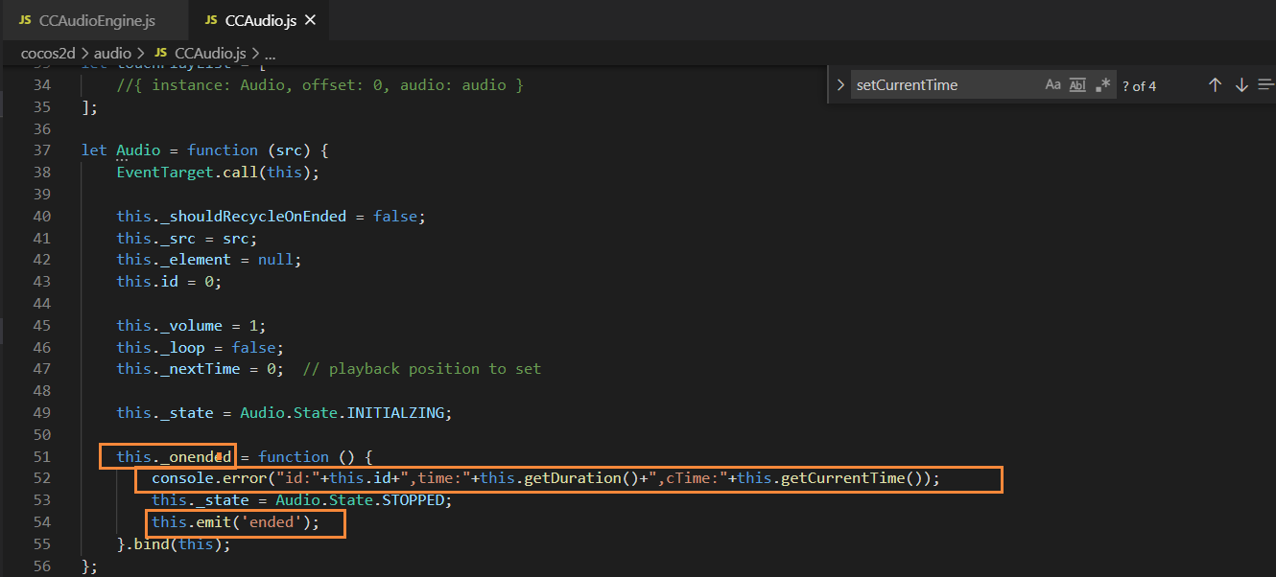Viewport: 1276px width, 577px height.
Task: Select the CCAudio.js tab
Action: click(x=260, y=20)
